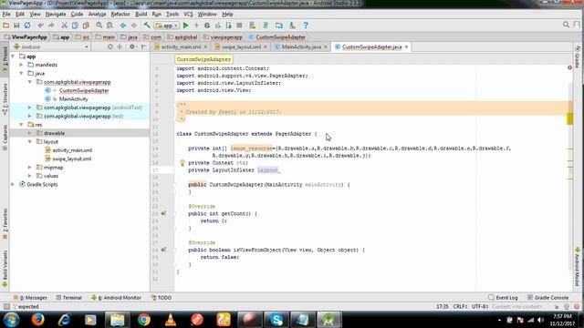The width and height of the screenshot is (584, 328).
Task: Expand the drawable folder arrow
Action: (x=30, y=133)
